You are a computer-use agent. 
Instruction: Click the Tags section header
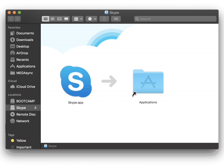click(x=11, y=135)
